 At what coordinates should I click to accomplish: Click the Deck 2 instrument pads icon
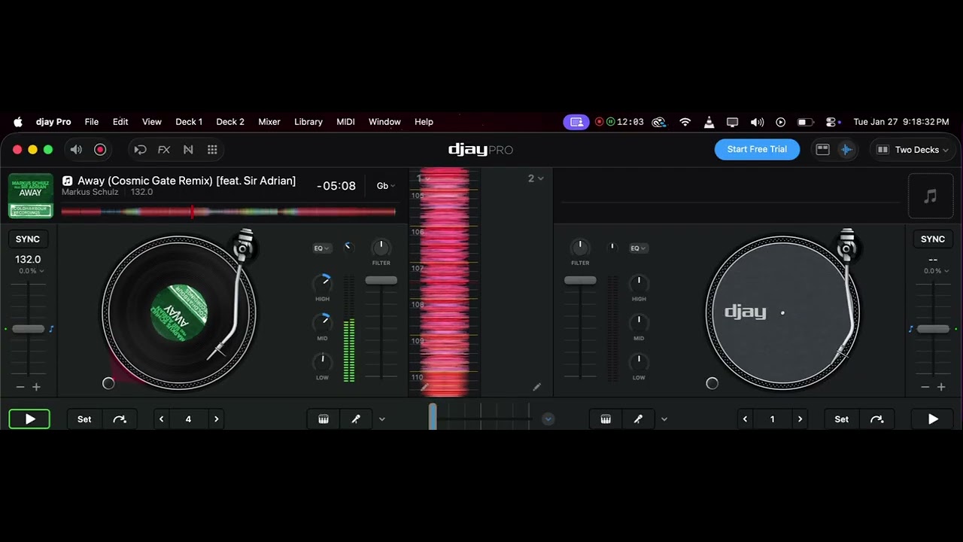click(606, 419)
